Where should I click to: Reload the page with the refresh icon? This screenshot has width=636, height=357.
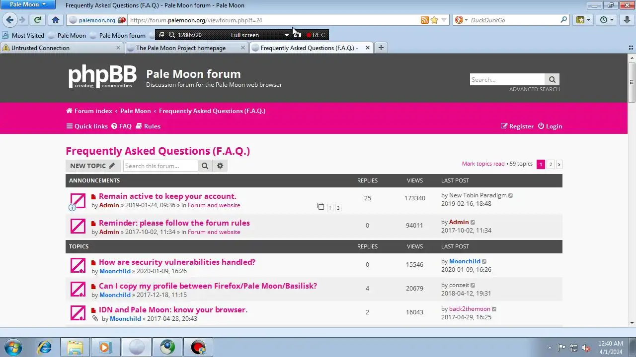click(37, 20)
